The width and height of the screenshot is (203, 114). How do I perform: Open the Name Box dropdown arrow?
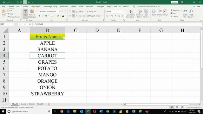click(x=13, y=24)
